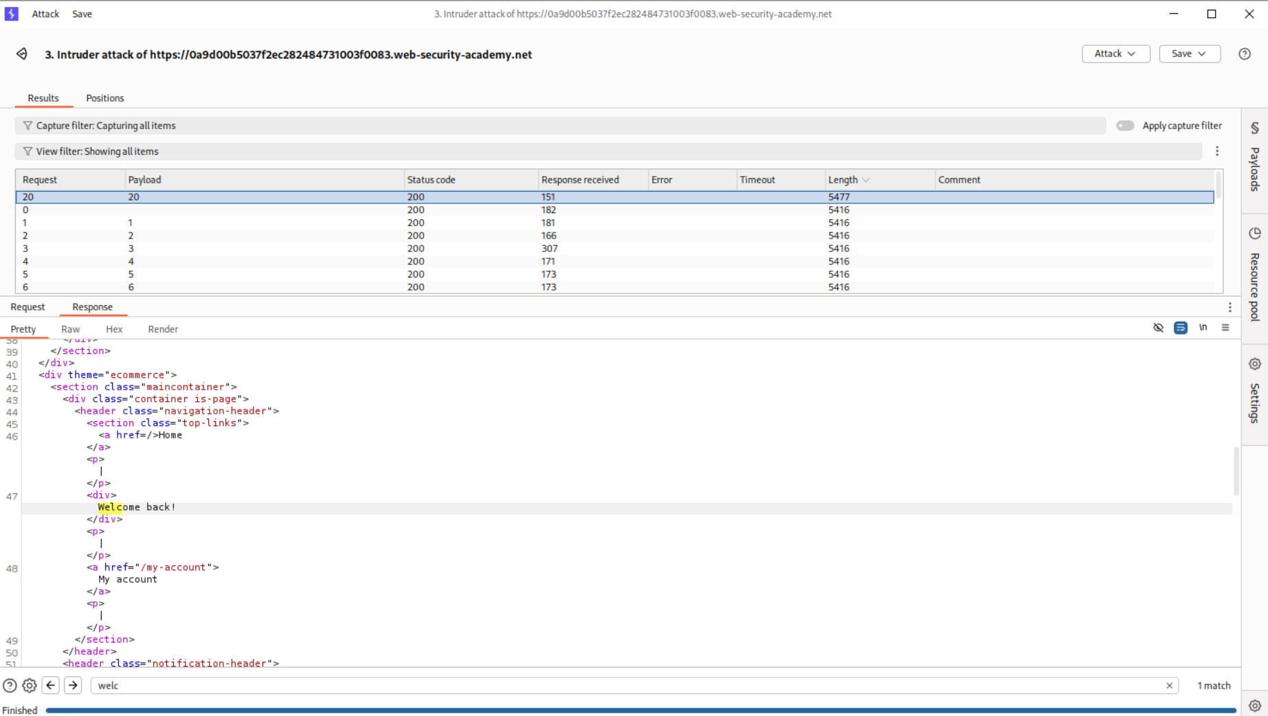Image resolution: width=1268 pixels, height=716 pixels.
Task: Expand the Save dropdown button
Action: [x=1189, y=54]
